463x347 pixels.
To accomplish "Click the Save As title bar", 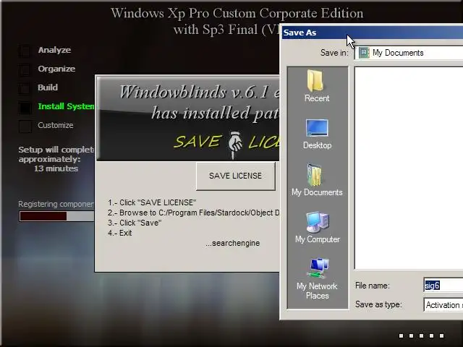I will [x=371, y=33].
